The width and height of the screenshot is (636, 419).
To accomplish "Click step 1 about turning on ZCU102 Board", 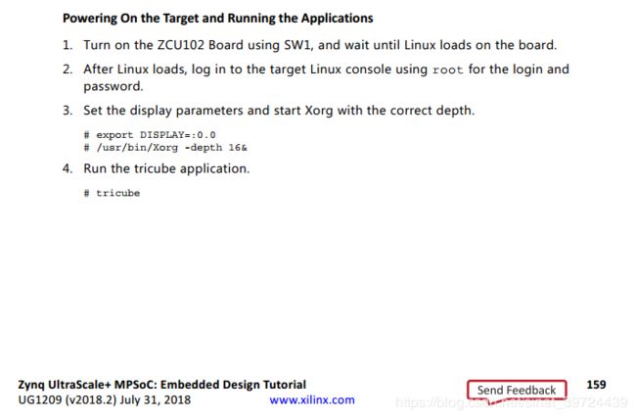I will click(x=320, y=45).
